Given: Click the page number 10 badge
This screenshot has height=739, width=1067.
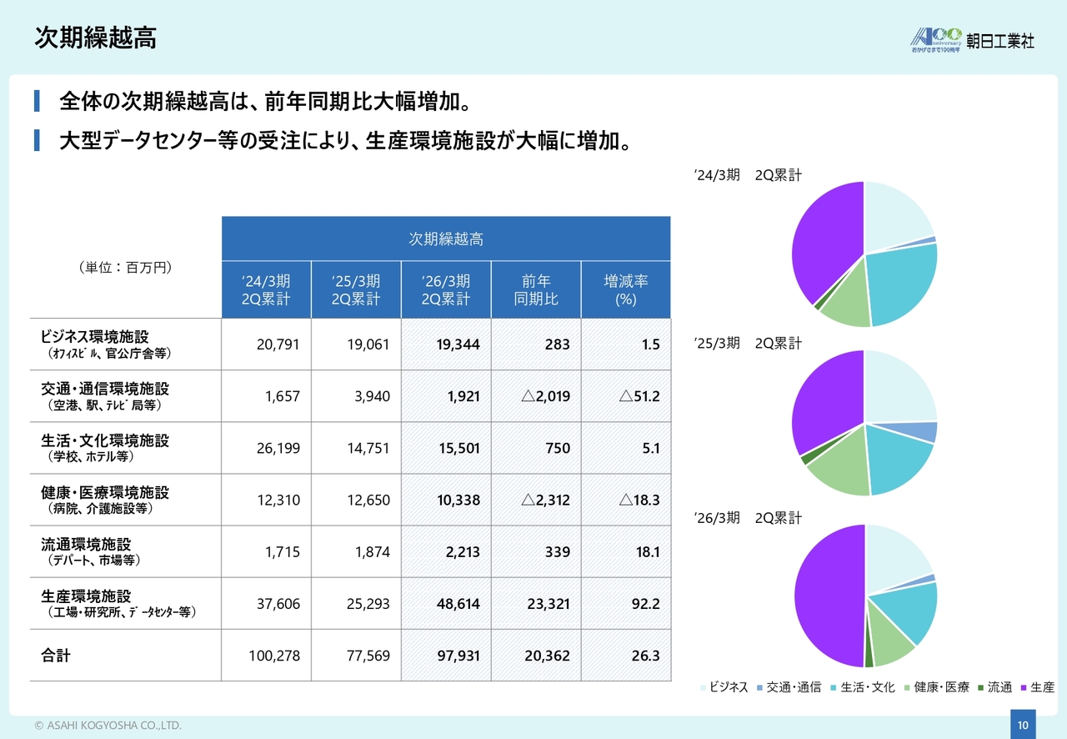Looking at the screenshot, I should [1022, 725].
